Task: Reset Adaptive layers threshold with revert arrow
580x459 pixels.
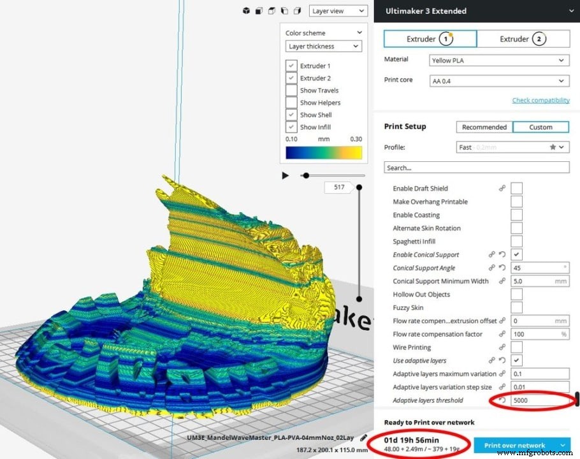Action: pos(503,400)
